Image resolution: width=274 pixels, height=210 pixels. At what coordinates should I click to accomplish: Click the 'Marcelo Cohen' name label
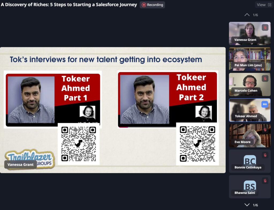tap(246, 91)
